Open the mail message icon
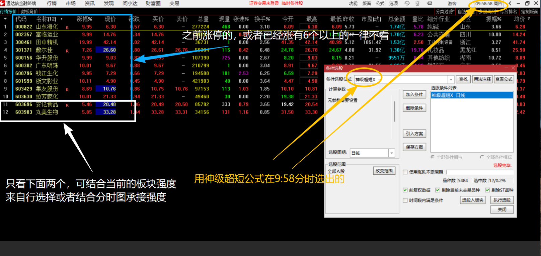The height and width of the screenshot is (256, 541). coord(430,3)
